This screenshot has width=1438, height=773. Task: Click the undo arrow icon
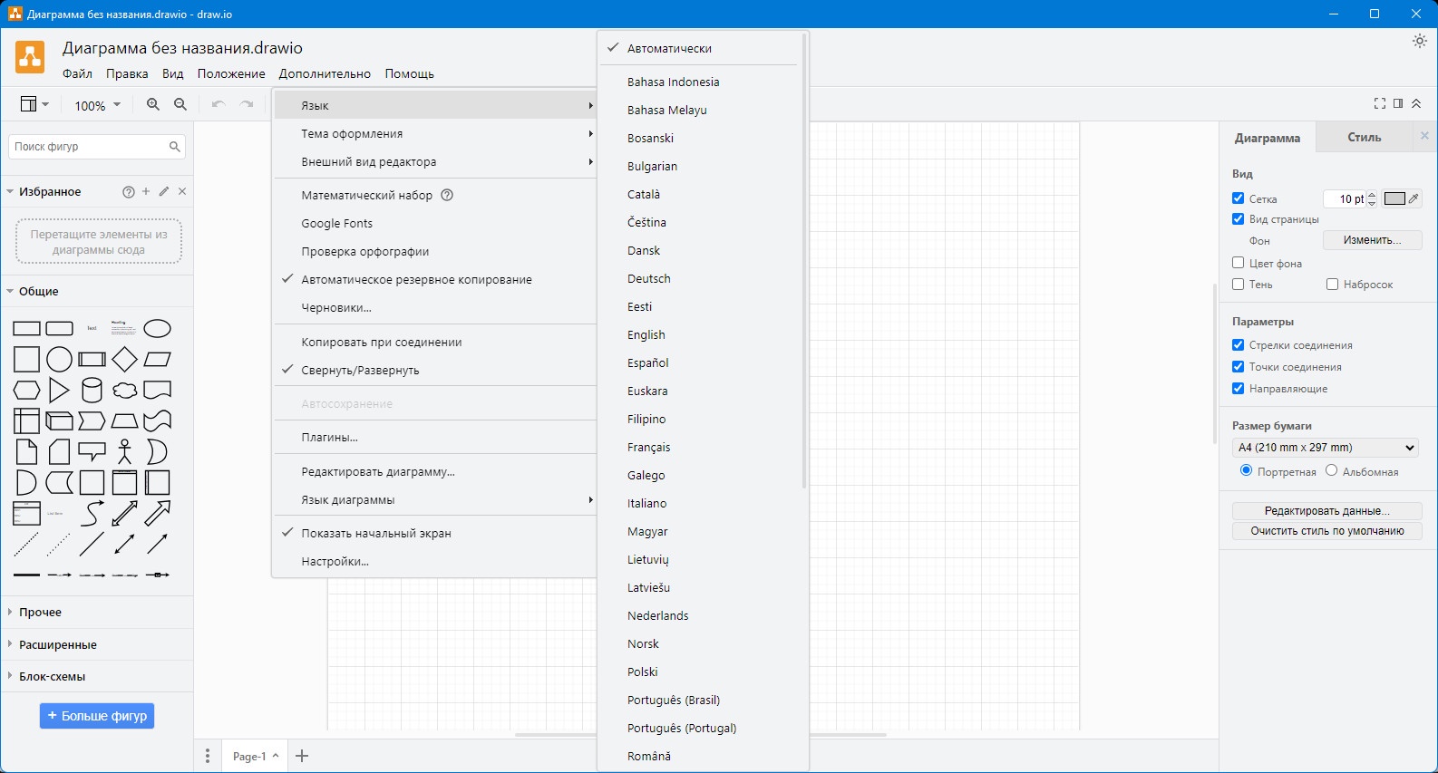tap(219, 104)
